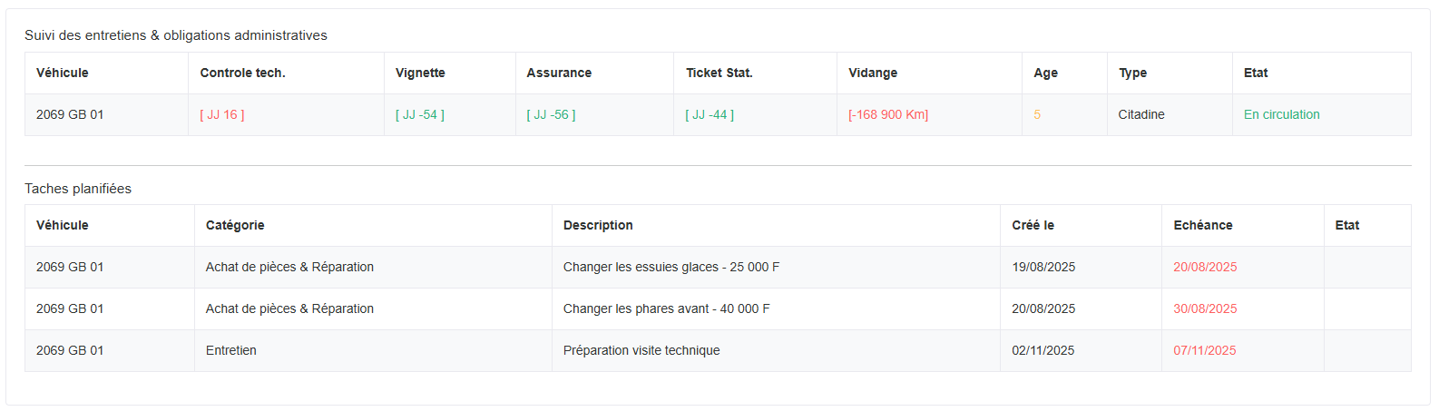Click the Catégorie column header
Image resolution: width=1439 pixels, height=411 pixels.
point(235,226)
